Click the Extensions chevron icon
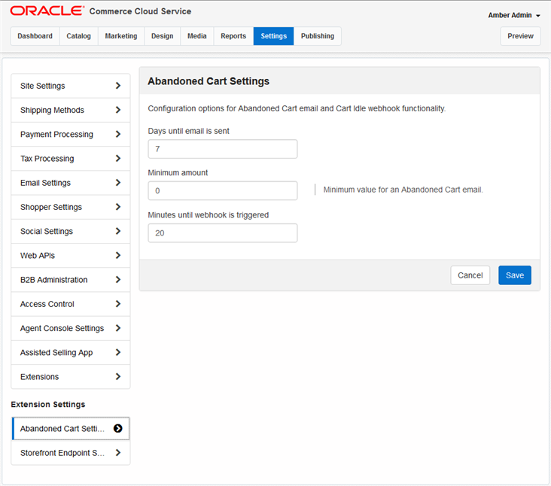The height and width of the screenshot is (486, 551). [x=118, y=376]
